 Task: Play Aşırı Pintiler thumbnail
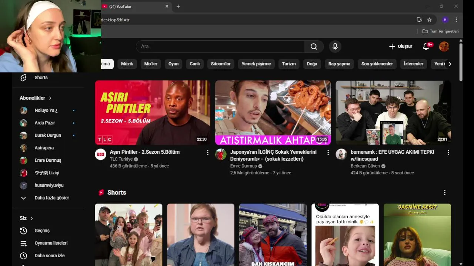[153, 113]
